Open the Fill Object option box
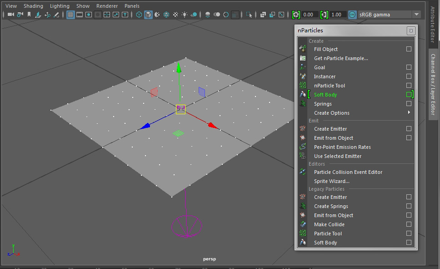 [409, 49]
